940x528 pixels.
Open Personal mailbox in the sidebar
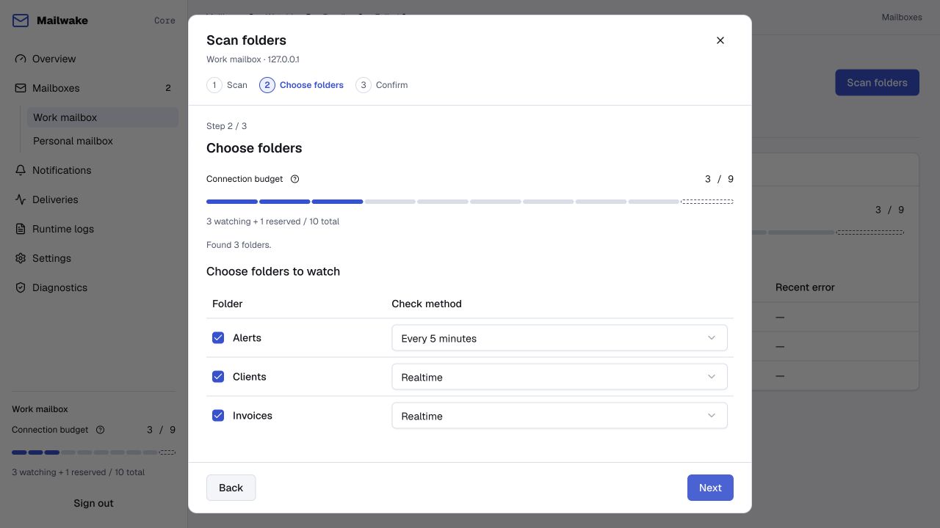point(102,141)
